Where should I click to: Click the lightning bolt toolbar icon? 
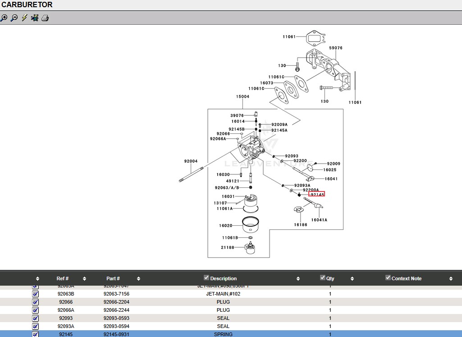[24, 18]
